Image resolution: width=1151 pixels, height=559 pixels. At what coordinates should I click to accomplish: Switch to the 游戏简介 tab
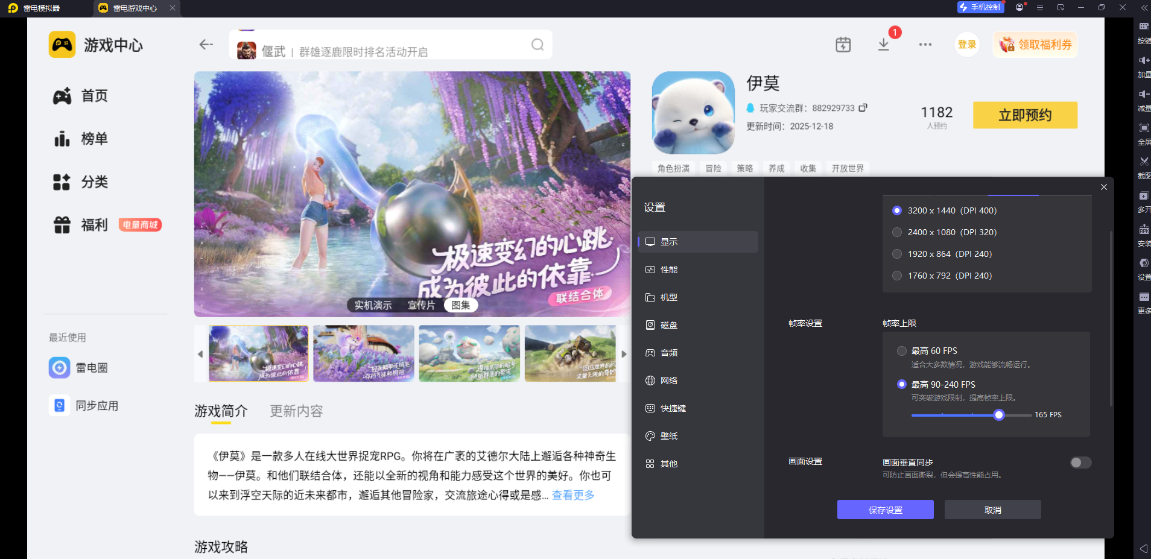click(x=221, y=411)
